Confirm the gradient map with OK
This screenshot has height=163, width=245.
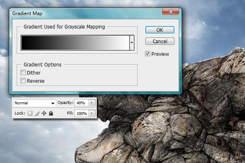[160, 30]
